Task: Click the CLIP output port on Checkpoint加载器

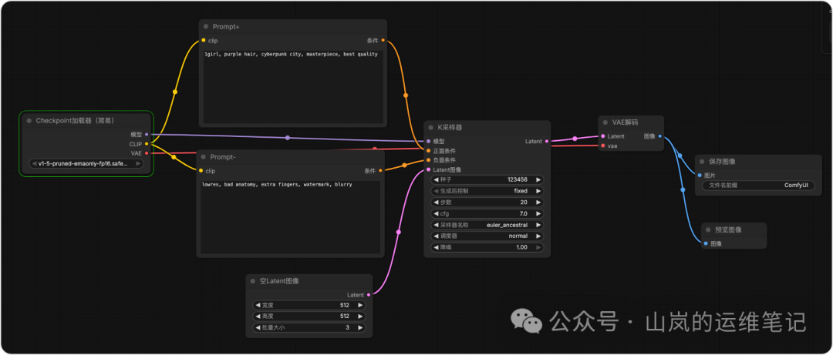Action: 147,144
